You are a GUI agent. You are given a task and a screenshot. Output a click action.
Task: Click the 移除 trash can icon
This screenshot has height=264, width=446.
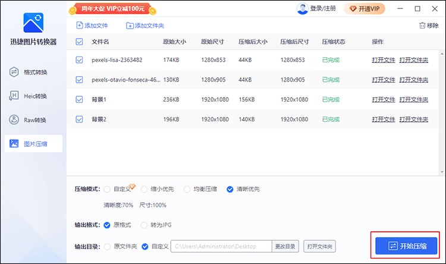(x=422, y=26)
